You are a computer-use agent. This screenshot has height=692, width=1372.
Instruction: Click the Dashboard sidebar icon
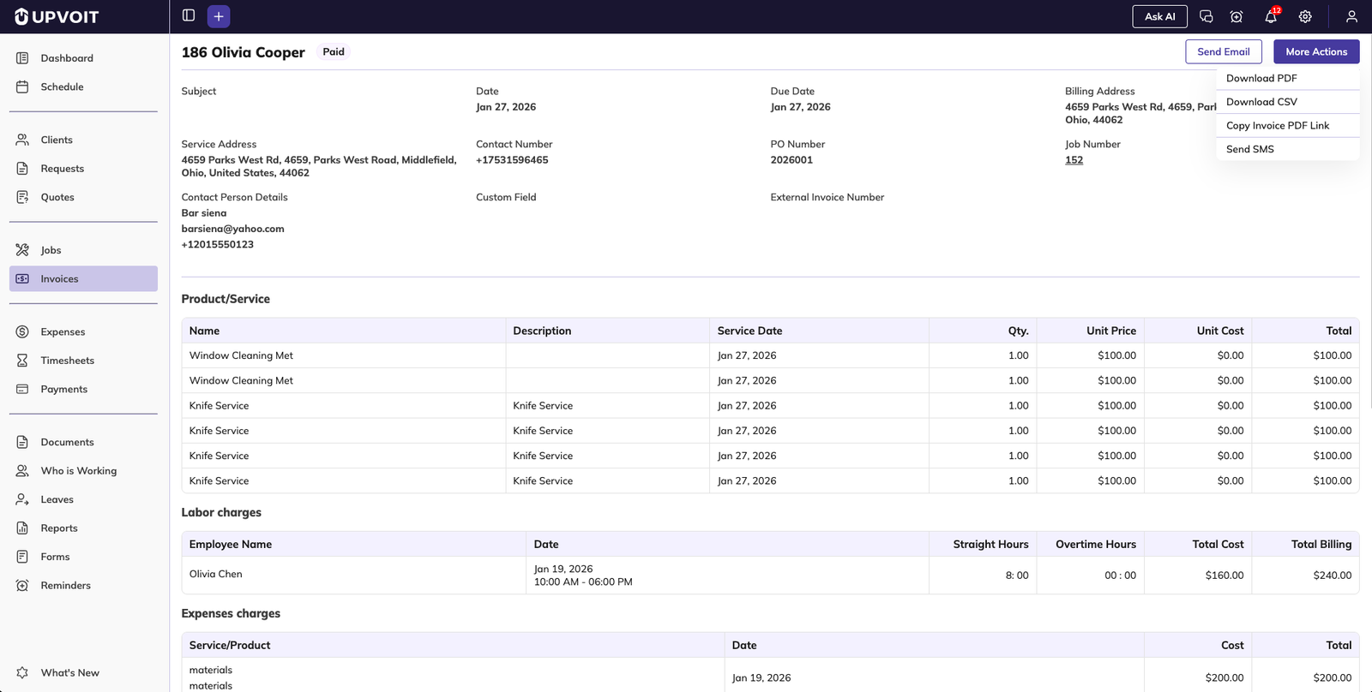click(x=22, y=58)
